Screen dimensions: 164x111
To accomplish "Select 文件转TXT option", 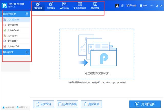I will coord(15,41).
